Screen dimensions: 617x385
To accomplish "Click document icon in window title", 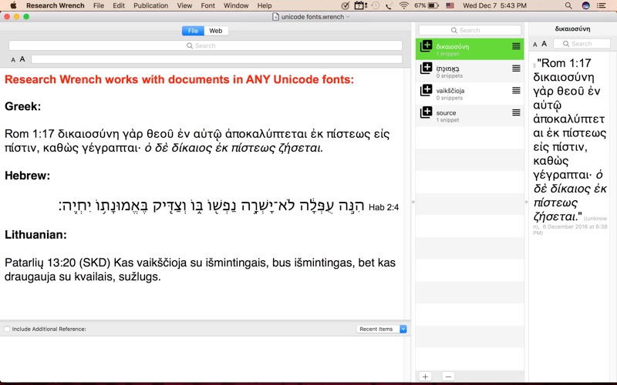I will (x=276, y=17).
